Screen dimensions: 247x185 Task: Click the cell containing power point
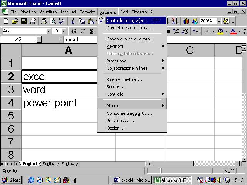pos(60,103)
